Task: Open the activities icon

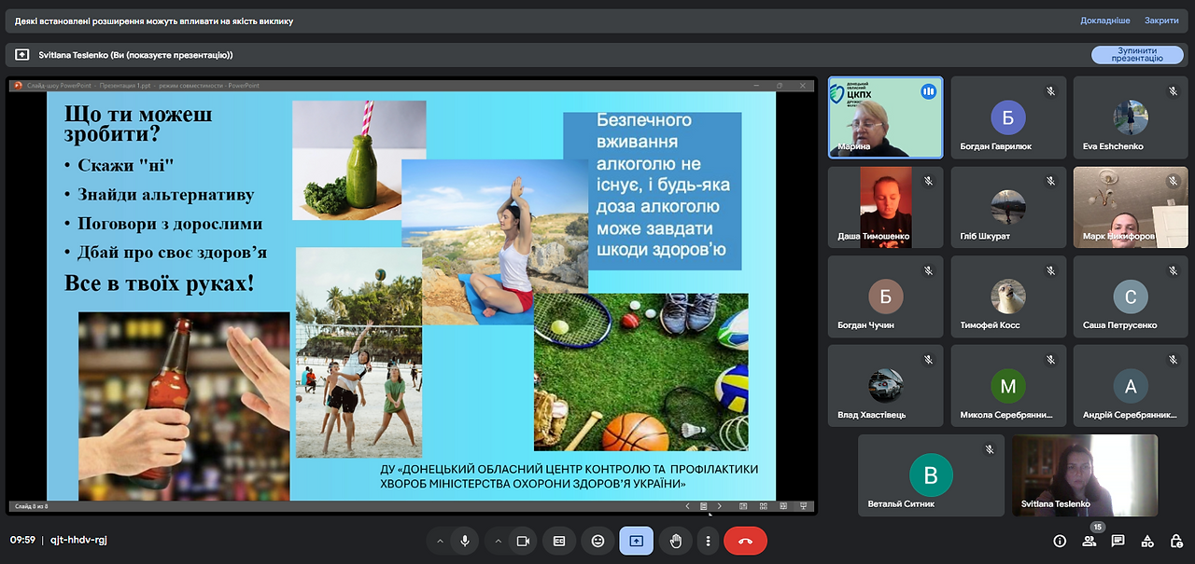Action: coord(1147,541)
